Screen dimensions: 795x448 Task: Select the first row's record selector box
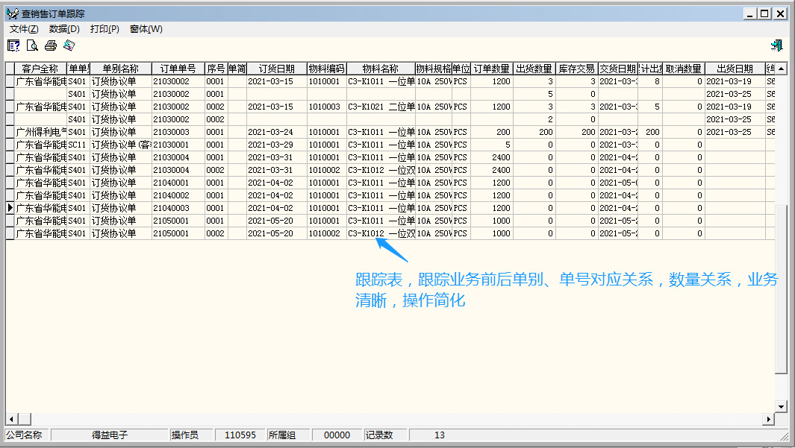[x=10, y=81]
